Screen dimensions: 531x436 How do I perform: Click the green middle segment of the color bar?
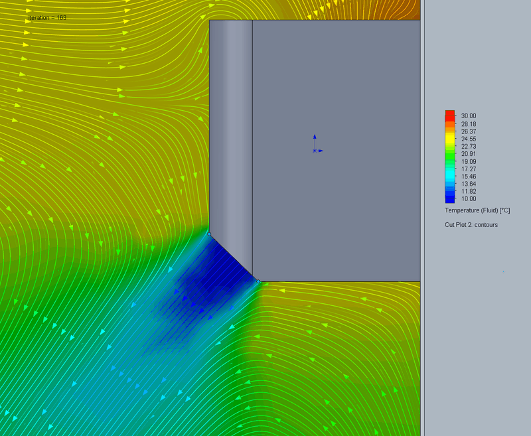click(450, 157)
